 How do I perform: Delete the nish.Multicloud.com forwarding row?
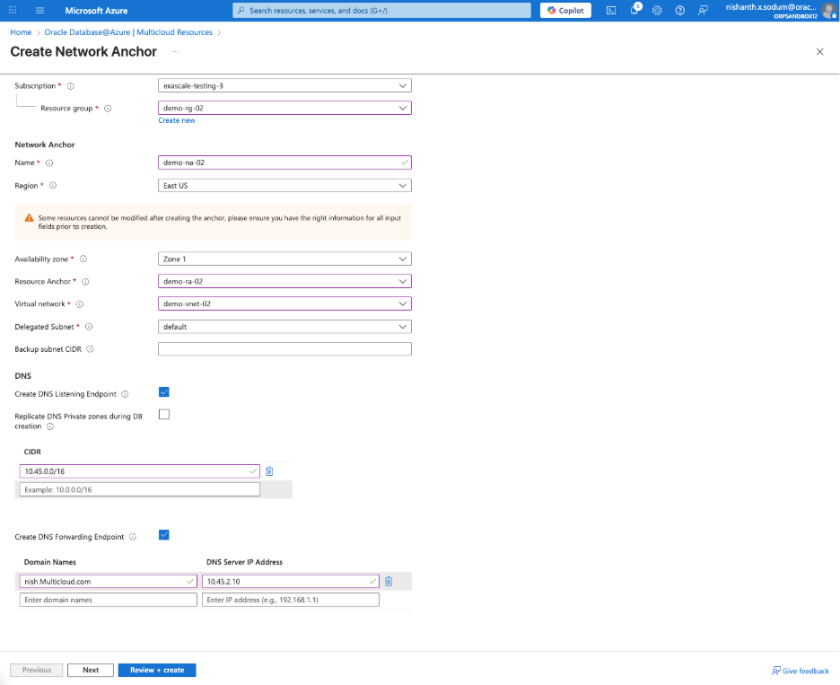pyautogui.click(x=389, y=581)
